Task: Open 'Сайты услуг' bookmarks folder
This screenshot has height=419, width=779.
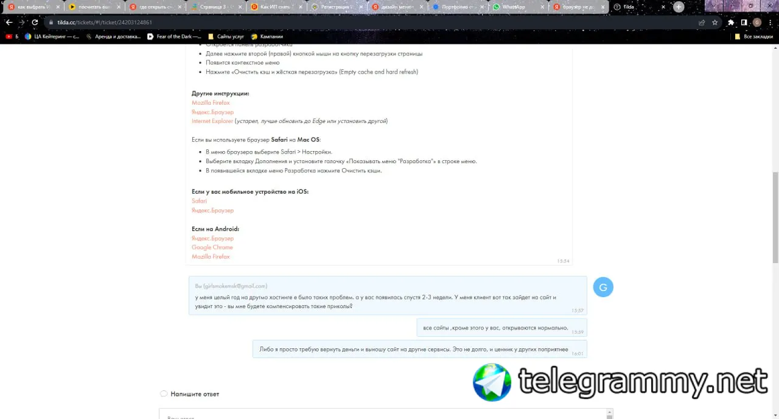Action: (x=226, y=37)
